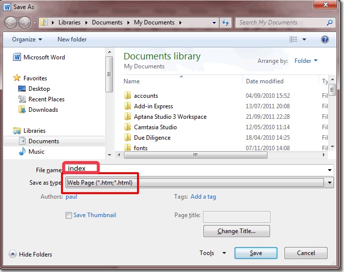
Task: Click the date 04/09/2010 15:52
Action: (x=267, y=96)
